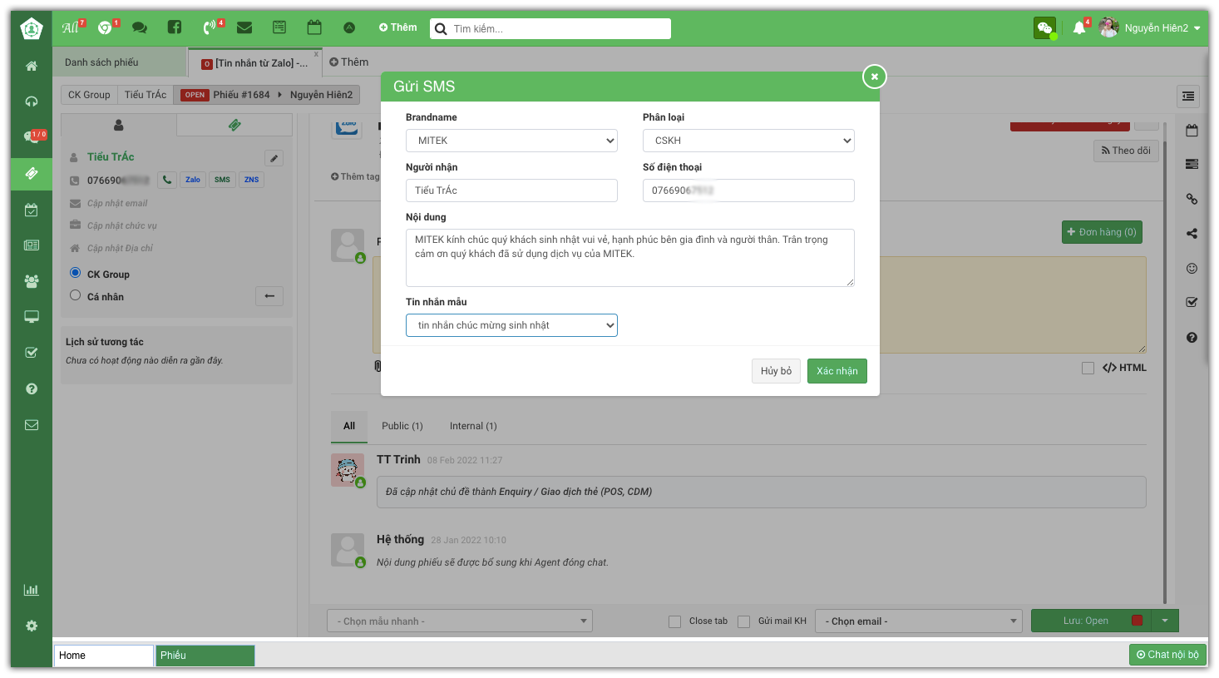This screenshot has width=1219, height=678.
Task: Expand the Brandname MITEK dropdown
Action: [x=511, y=141]
